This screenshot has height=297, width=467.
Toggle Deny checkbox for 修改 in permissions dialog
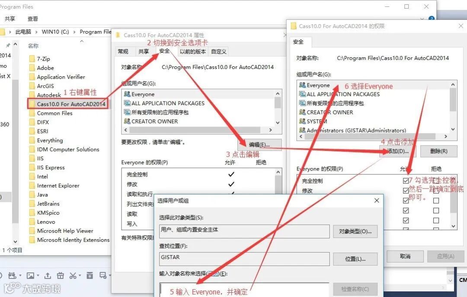coord(436,190)
